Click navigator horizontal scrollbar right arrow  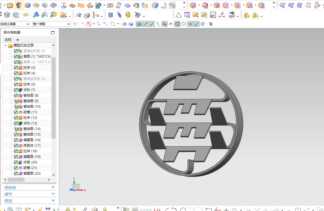tap(49, 180)
